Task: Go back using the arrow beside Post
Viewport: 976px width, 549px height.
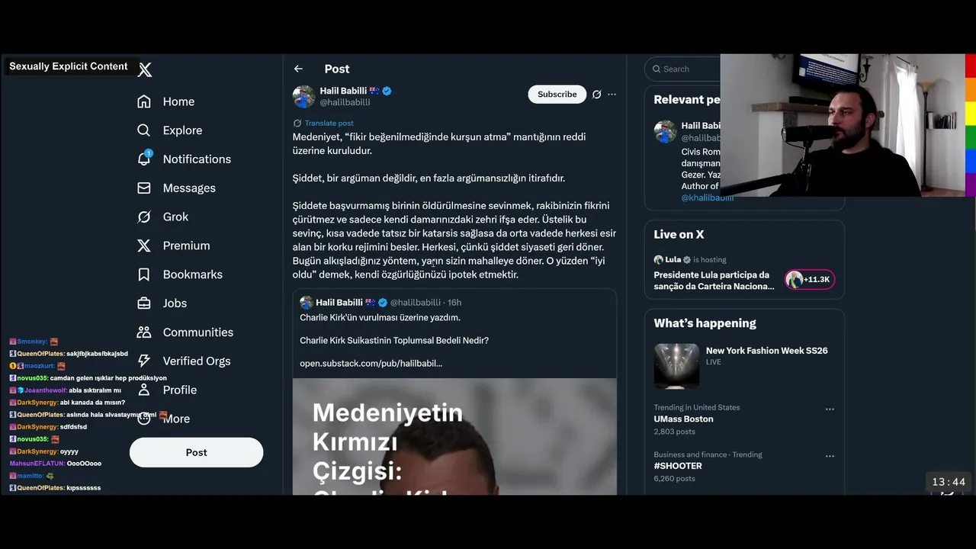Action: [x=298, y=69]
